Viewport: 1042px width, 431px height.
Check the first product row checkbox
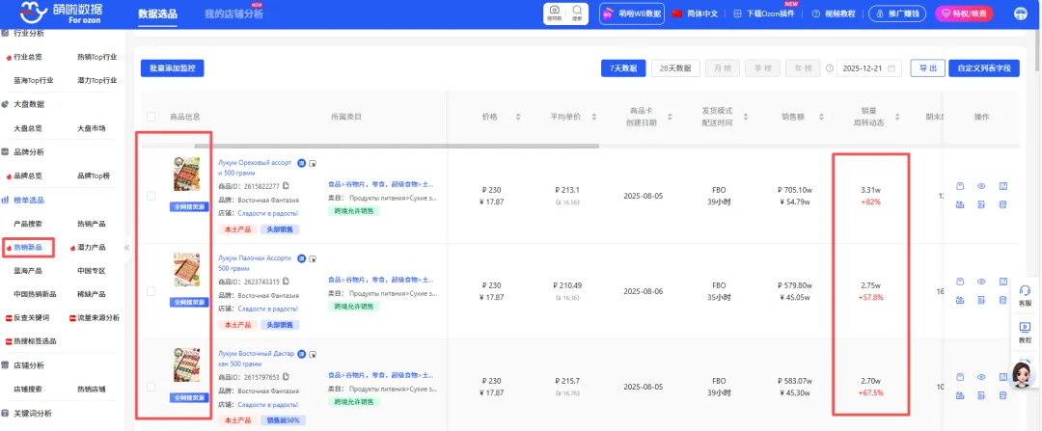pos(151,196)
